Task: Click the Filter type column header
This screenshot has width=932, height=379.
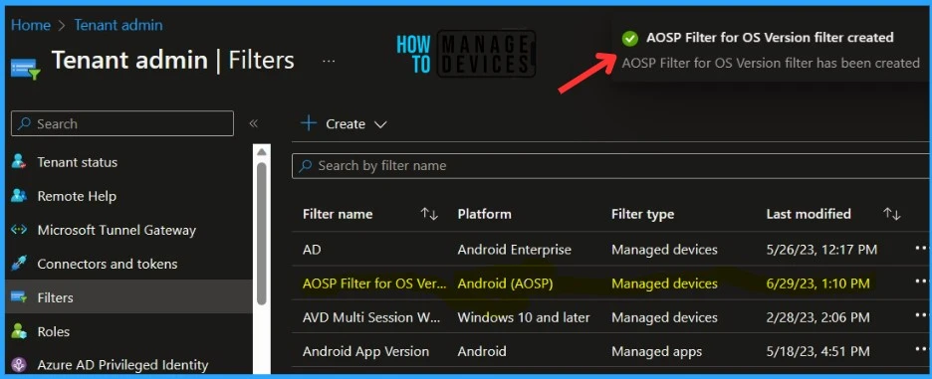Action: (642, 215)
